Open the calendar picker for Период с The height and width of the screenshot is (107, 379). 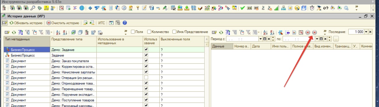point(265,39)
